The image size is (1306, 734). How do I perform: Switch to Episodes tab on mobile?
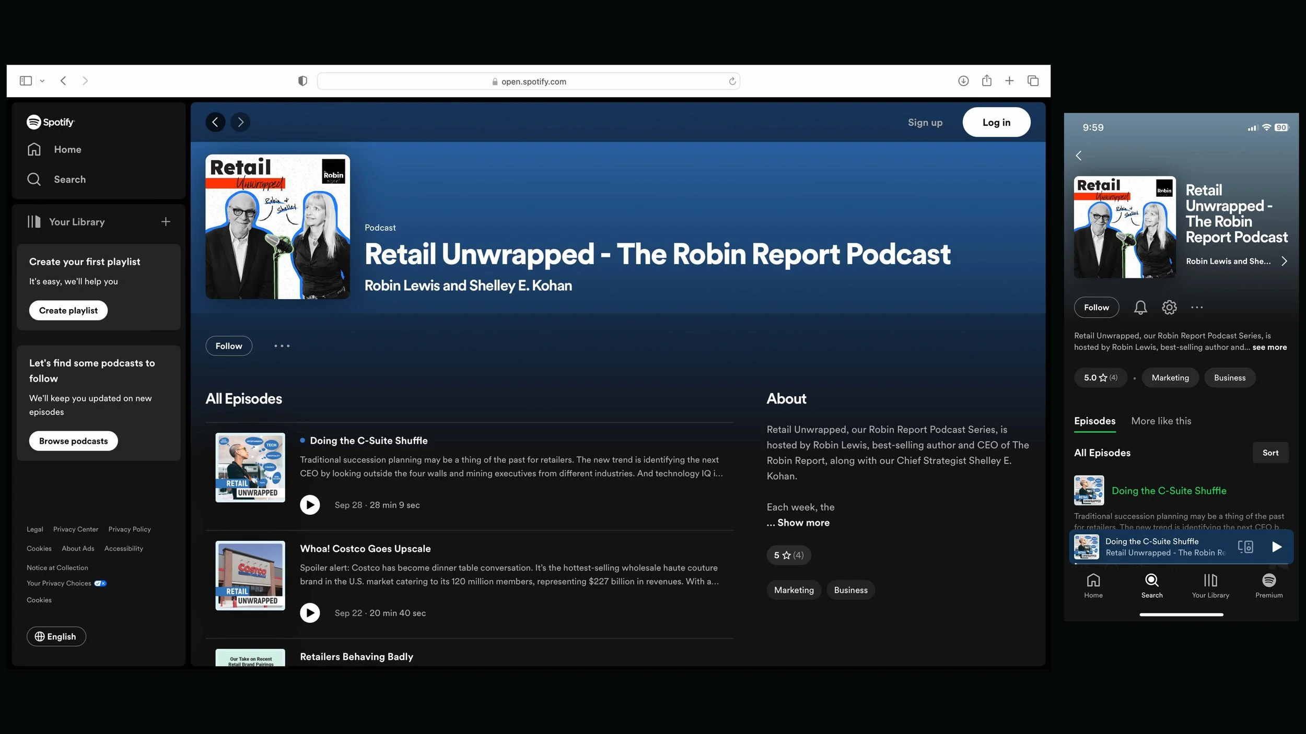[1095, 421]
